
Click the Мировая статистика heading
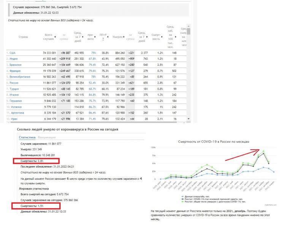point(34,188)
